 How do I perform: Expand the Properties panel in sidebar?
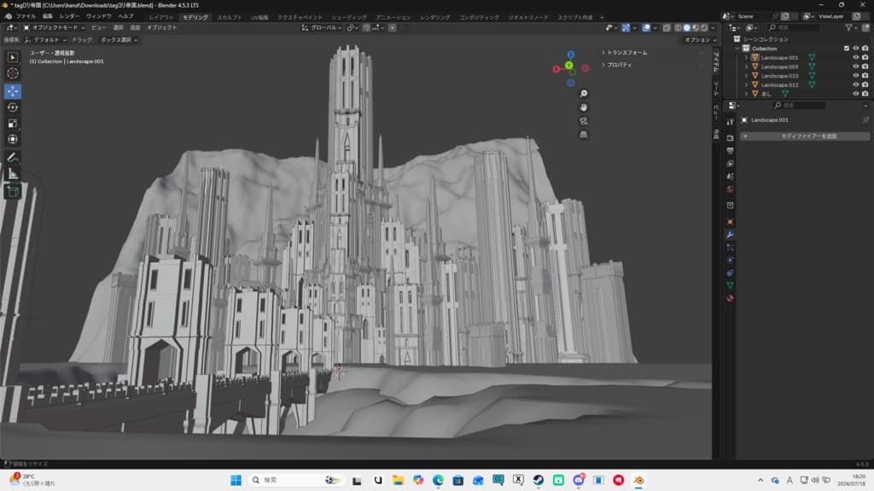(x=616, y=65)
